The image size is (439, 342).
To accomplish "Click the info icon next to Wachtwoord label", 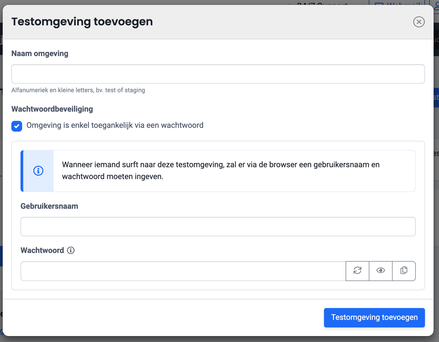I will [x=71, y=250].
